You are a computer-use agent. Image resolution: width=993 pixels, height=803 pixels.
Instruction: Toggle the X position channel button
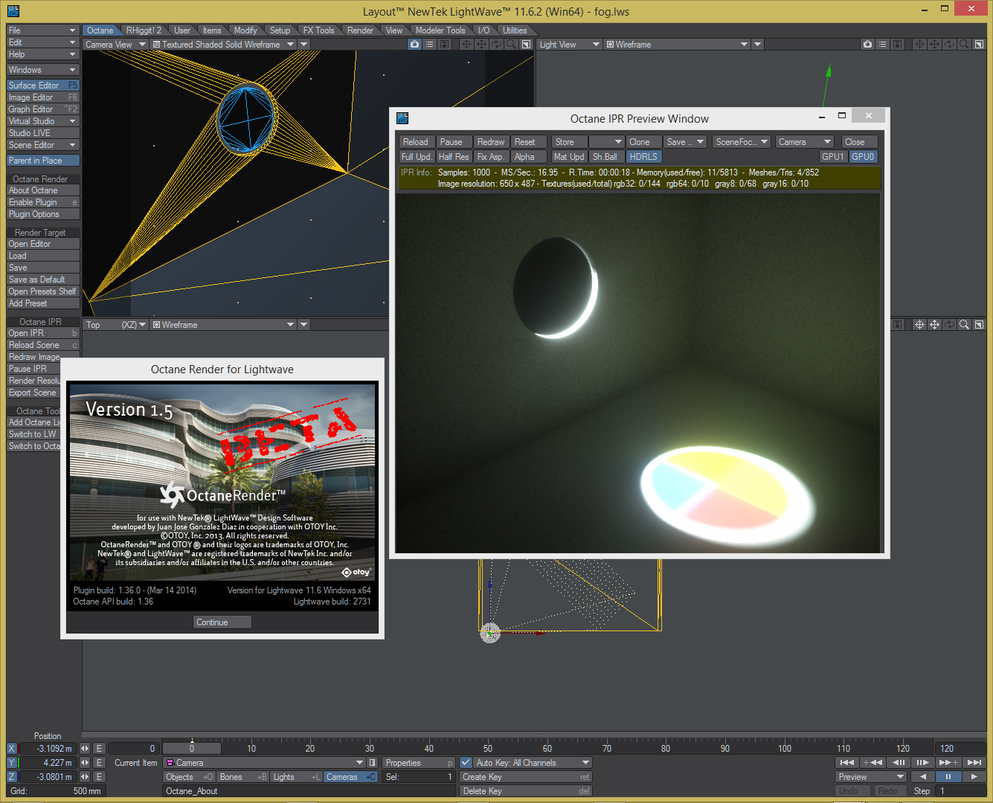click(x=11, y=749)
